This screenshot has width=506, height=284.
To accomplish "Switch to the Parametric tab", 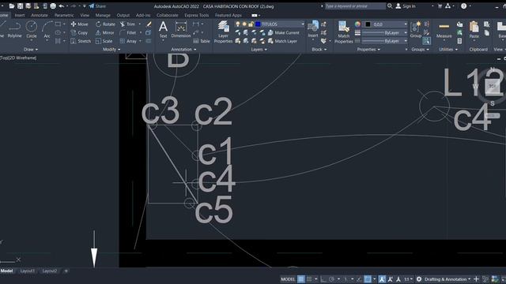I will pyautogui.click(x=64, y=15).
